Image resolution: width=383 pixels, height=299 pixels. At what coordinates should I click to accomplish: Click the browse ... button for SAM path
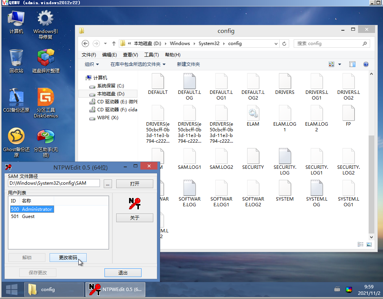(x=108, y=184)
